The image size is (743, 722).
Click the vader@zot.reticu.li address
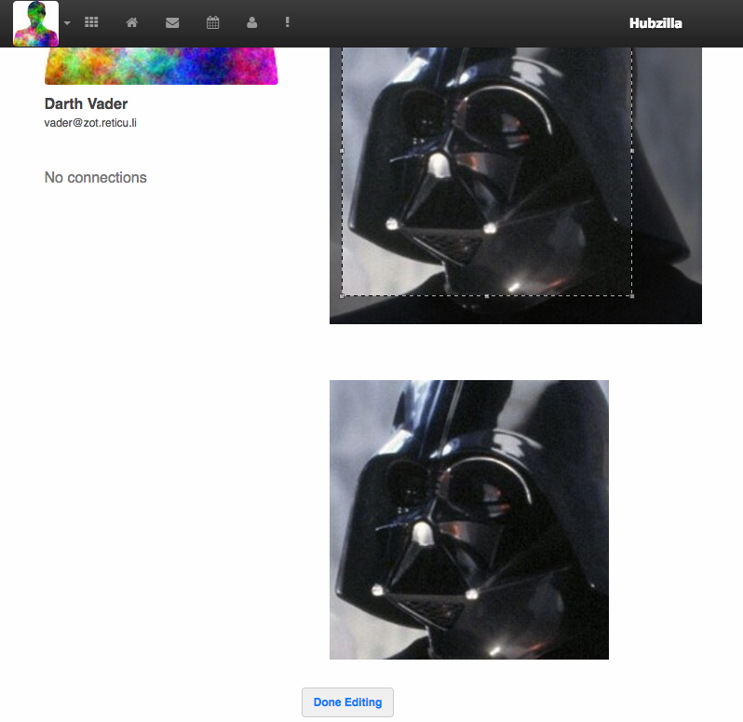[90, 123]
